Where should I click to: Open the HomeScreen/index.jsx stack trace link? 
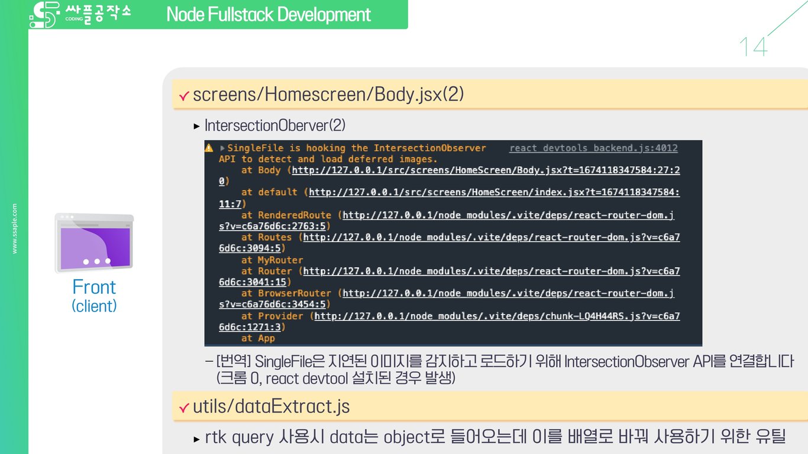pyautogui.click(x=450, y=198)
